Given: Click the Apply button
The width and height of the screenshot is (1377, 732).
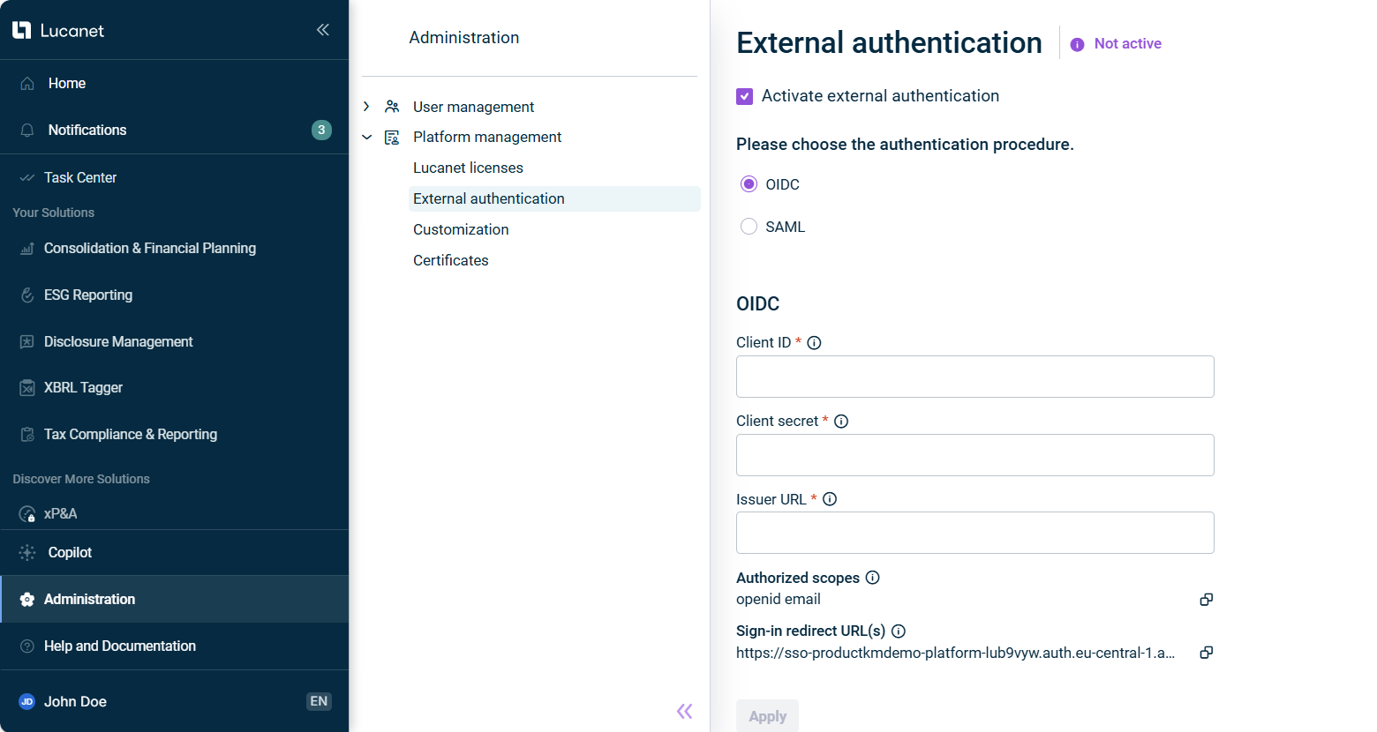Looking at the screenshot, I should 767,716.
